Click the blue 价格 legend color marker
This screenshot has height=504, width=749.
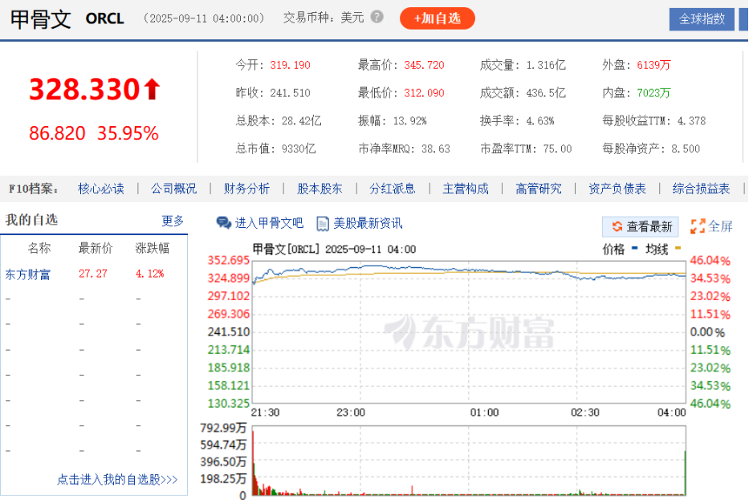pos(635,249)
